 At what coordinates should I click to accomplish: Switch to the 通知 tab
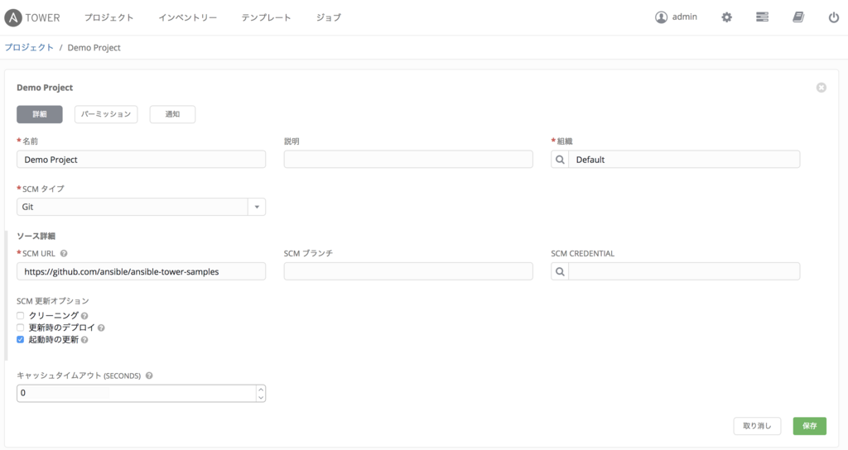click(x=172, y=114)
